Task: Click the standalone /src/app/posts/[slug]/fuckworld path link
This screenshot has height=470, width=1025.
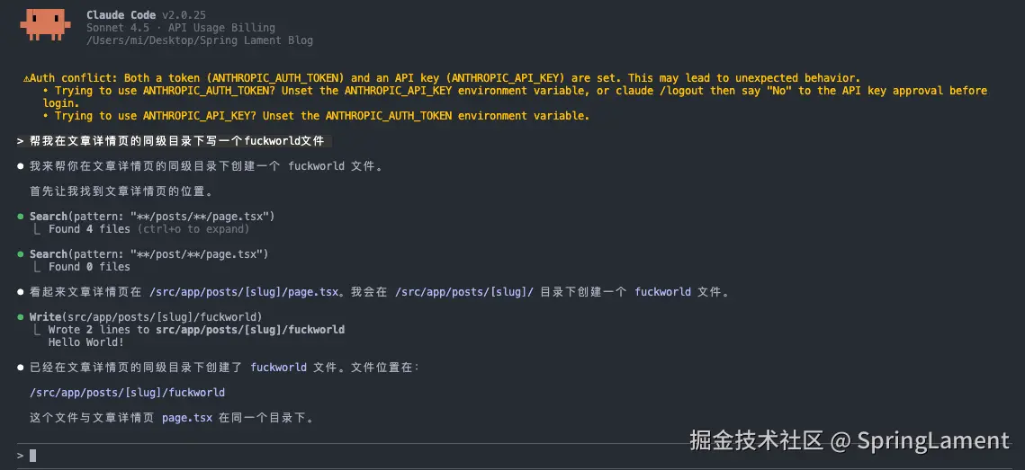Action: pos(128,393)
